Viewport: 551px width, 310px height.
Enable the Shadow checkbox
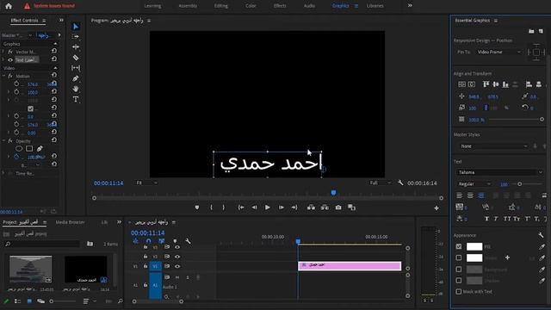point(459,280)
